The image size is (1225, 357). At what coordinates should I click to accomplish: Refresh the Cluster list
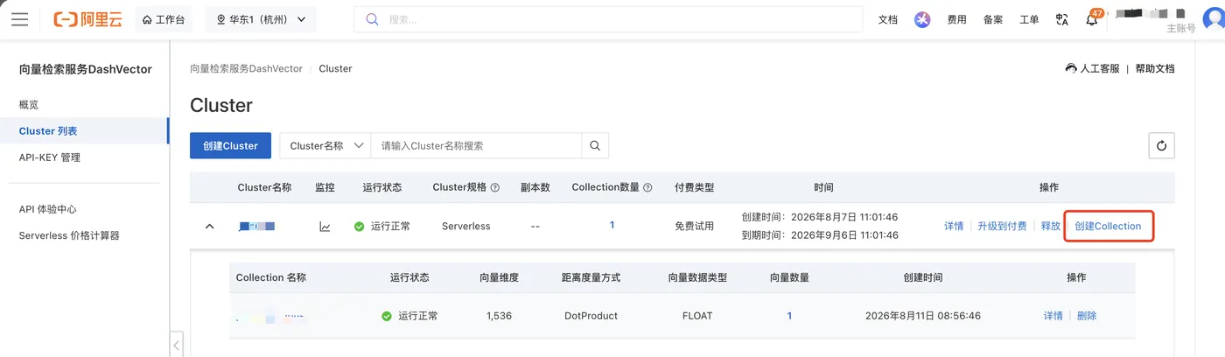coord(1161,146)
